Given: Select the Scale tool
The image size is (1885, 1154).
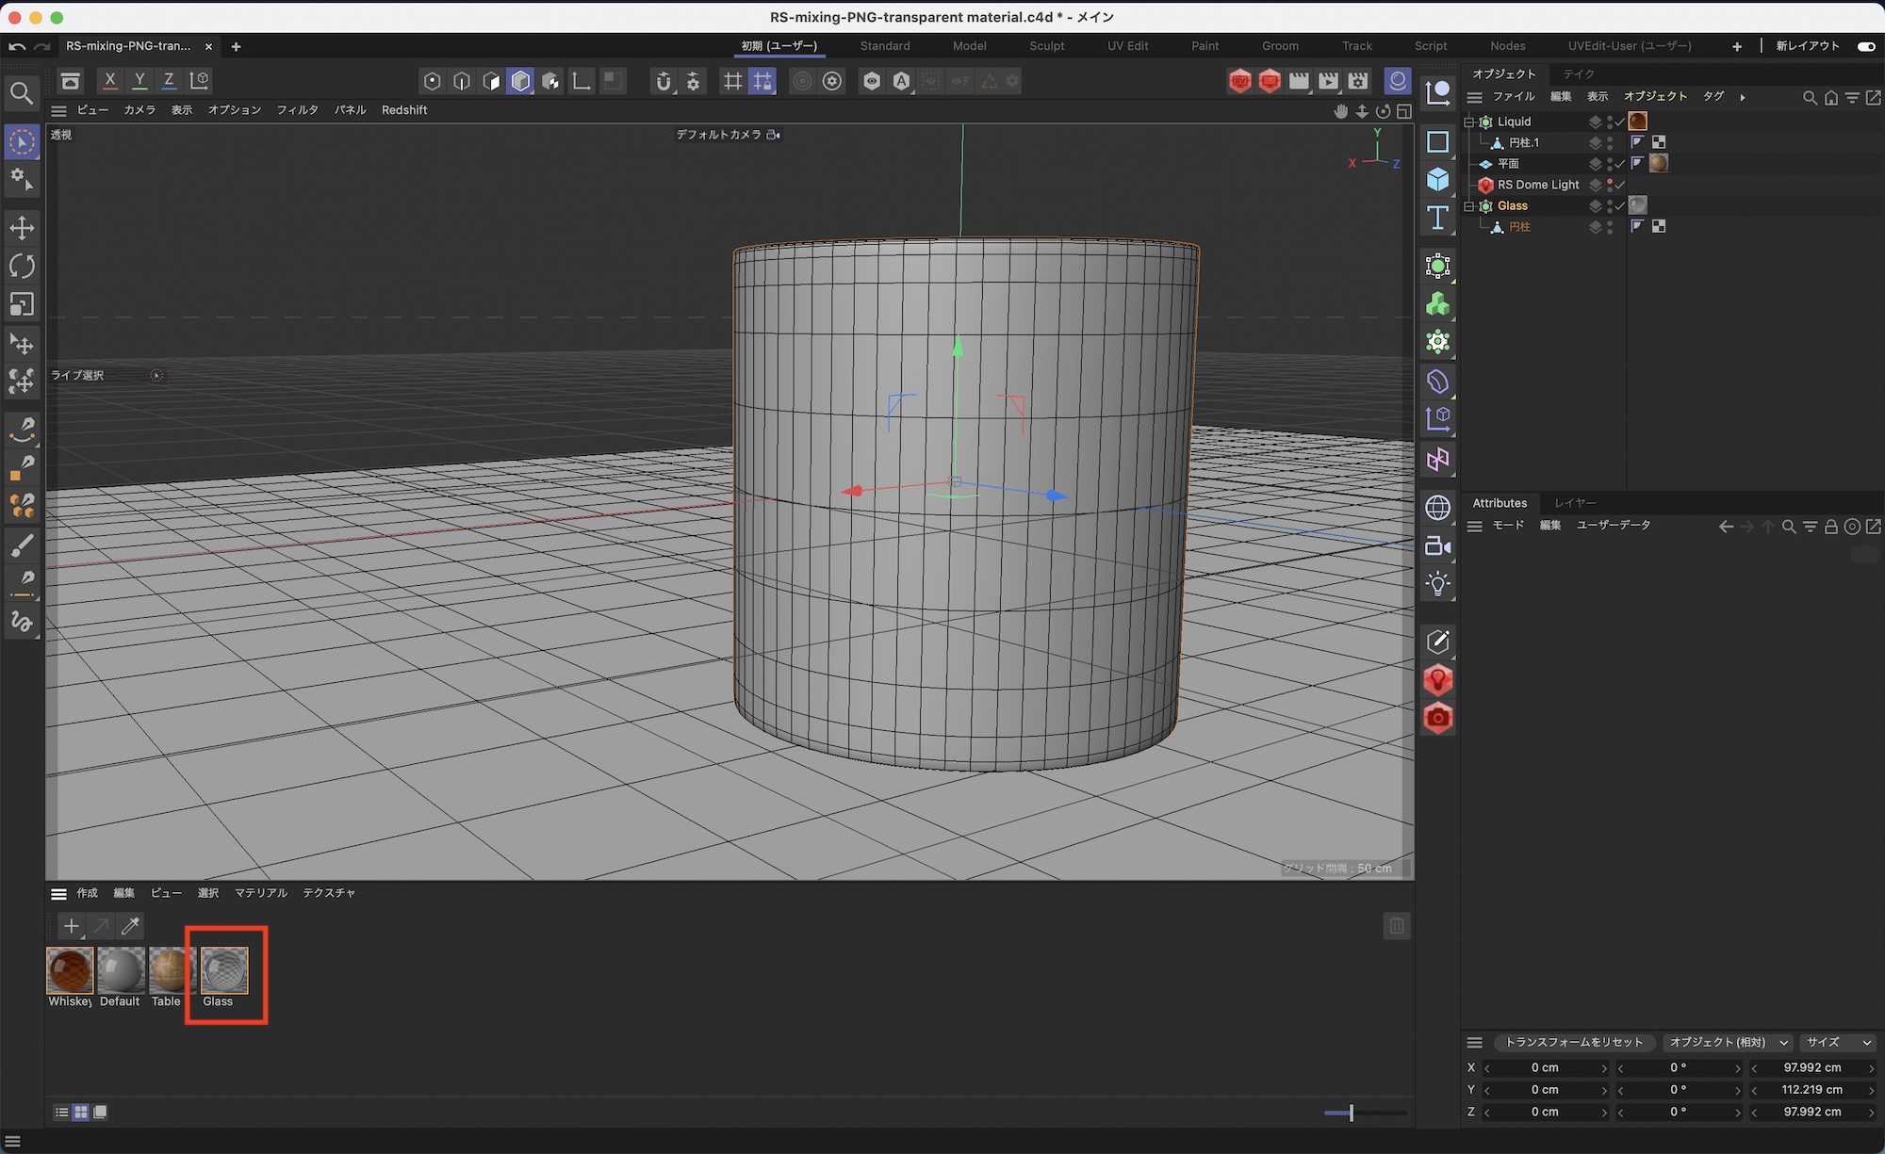Looking at the screenshot, I should 22,304.
